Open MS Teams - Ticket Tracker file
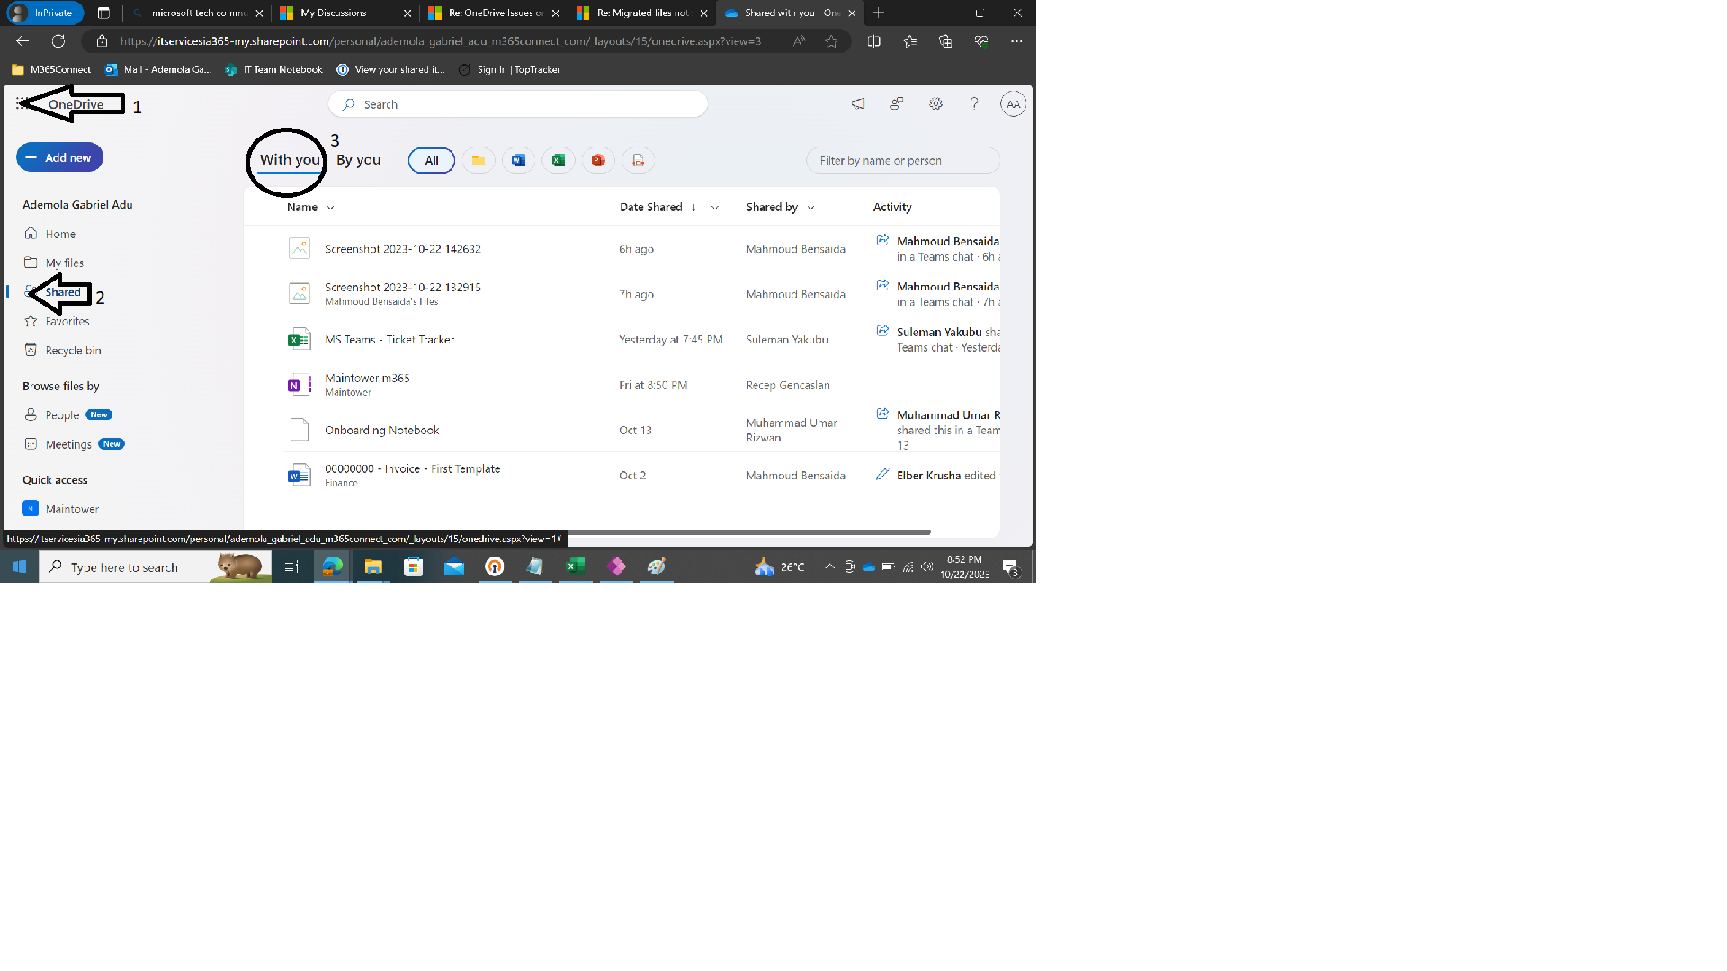Viewport: 1727px width, 971px height. click(389, 340)
